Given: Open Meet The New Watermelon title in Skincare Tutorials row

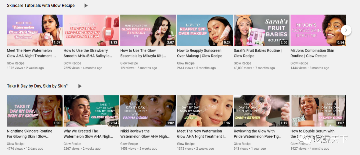Looking at the screenshot, I should point(31,53).
